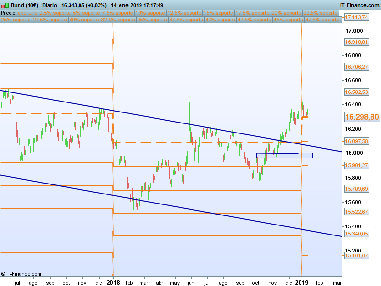Screen dimensions: 381x286
Task: Click the 2018 year marker on time axis
Action: point(113,282)
